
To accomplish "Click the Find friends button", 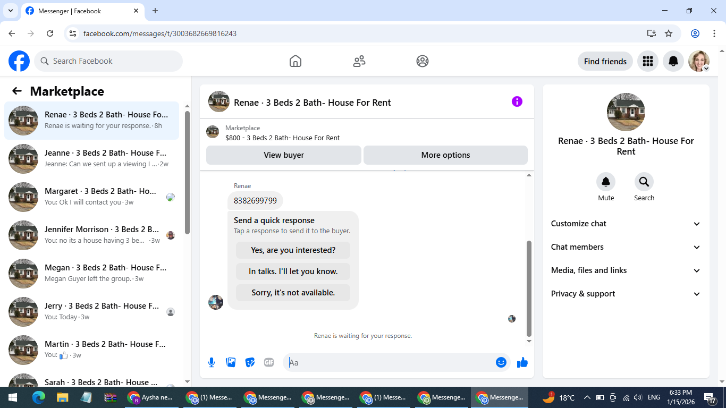I will pyautogui.click(x=605, y=61).
